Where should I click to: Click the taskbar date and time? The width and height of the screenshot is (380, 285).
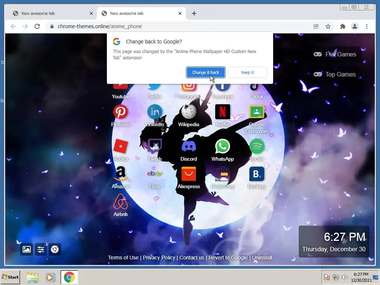[361, 277]
